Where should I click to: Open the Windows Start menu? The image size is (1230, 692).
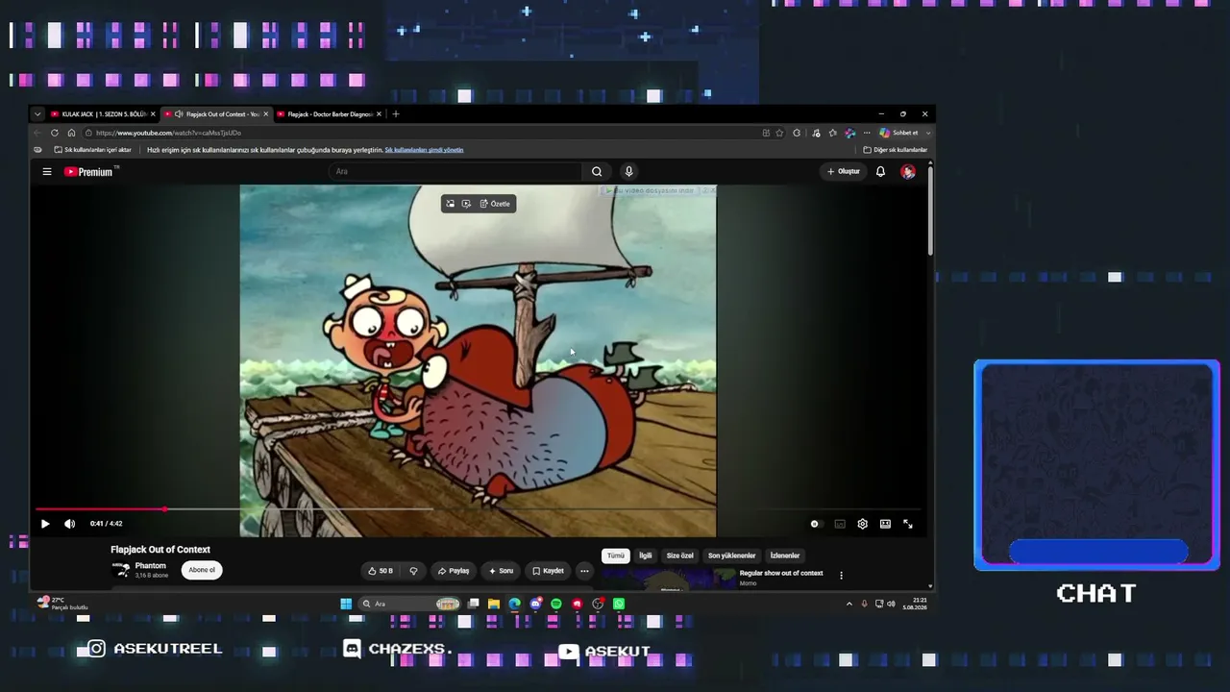(x=346, y=604)
